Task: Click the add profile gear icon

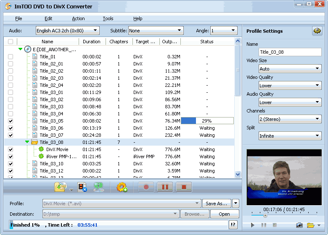Action: (122, 187)
